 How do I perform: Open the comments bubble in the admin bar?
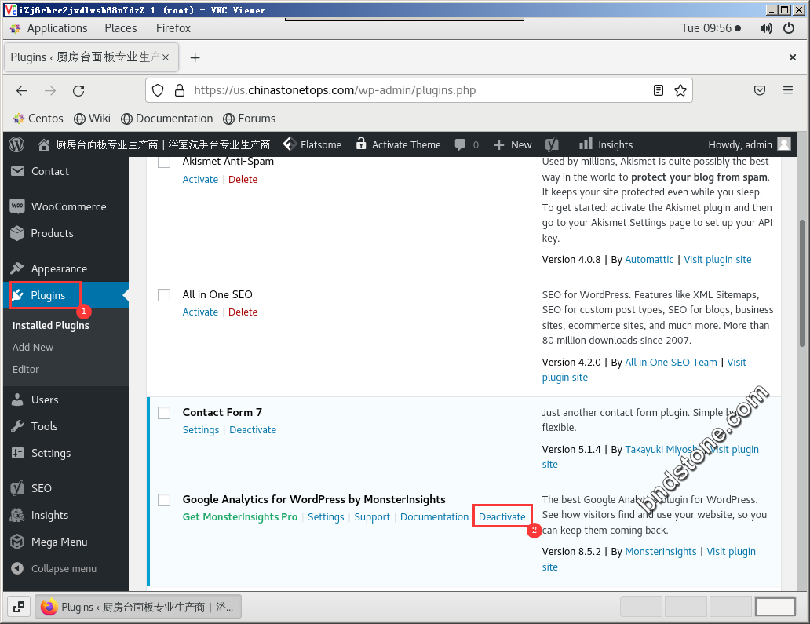[466, 144]
